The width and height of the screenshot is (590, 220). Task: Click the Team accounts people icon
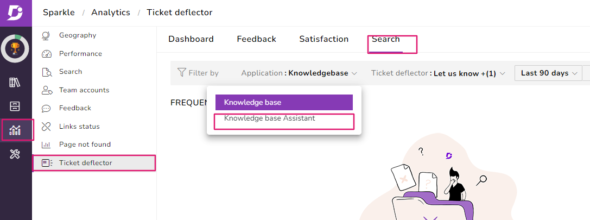[47, 90]
